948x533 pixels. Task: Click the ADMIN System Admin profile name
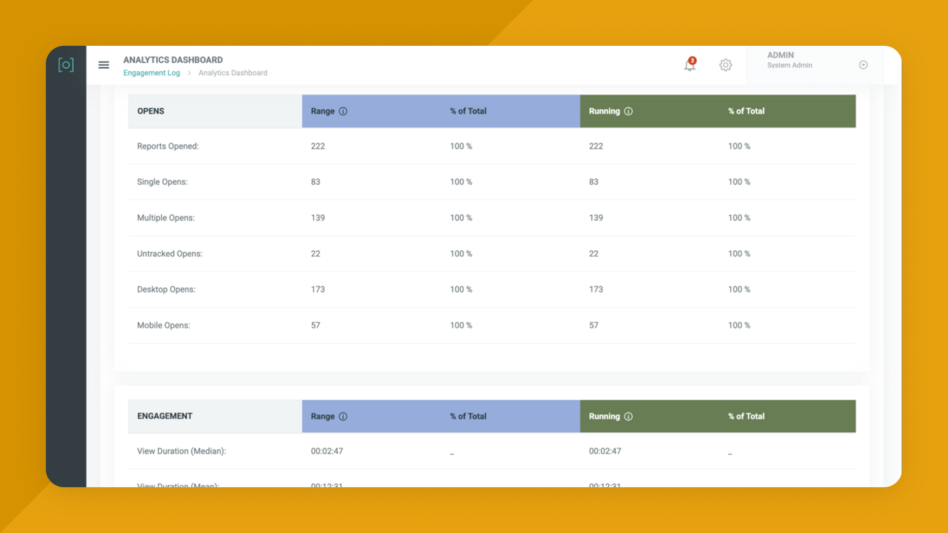[789, 60]
